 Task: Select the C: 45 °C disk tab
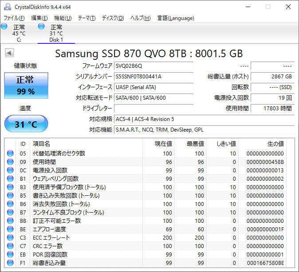19,33
